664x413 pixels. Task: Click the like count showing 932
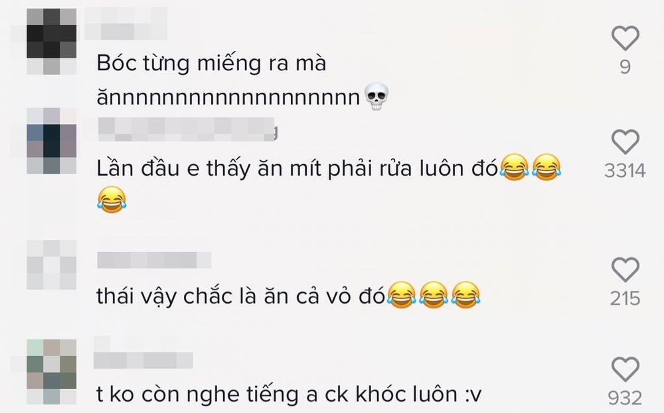625,398
